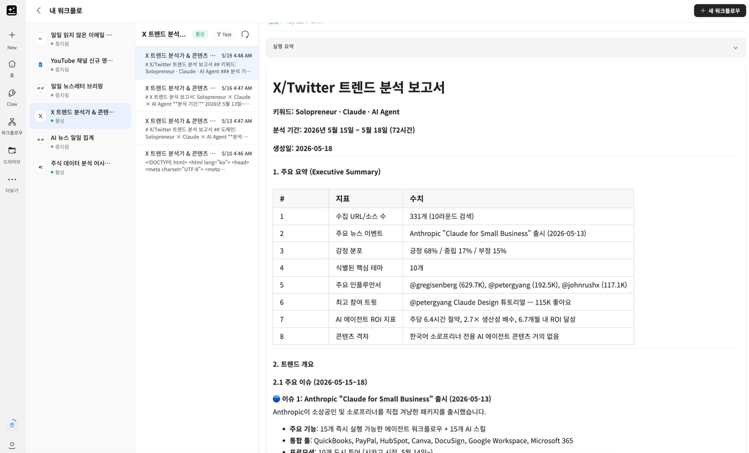749x453 pixels.
Task: Click the 통합 툴 bullet line
Action: pos(431,441)
